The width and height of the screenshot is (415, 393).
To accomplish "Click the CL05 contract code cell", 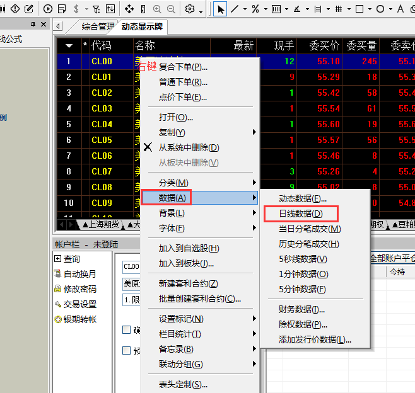I will click(x=102, y=140).
